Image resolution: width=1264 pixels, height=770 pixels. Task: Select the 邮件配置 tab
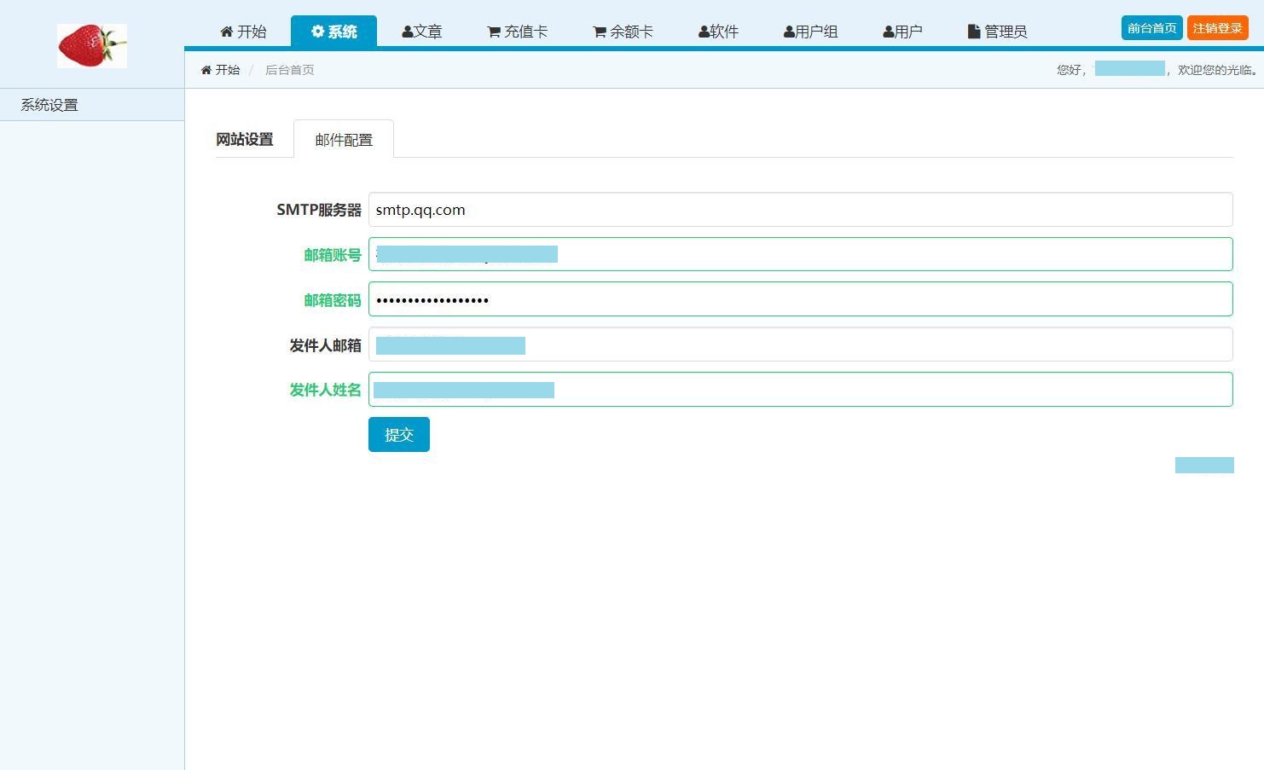click(343, 140)
